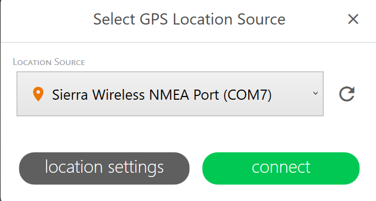This screenshot has height=201, width=376.
Task: Click the pin marker beside Sierra Wireless
Action: [x=38, y=94]
